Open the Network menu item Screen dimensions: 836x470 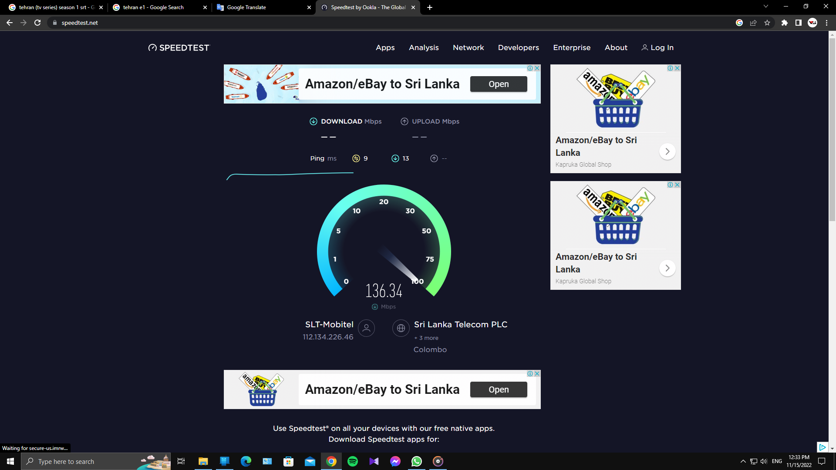[469, 47]
